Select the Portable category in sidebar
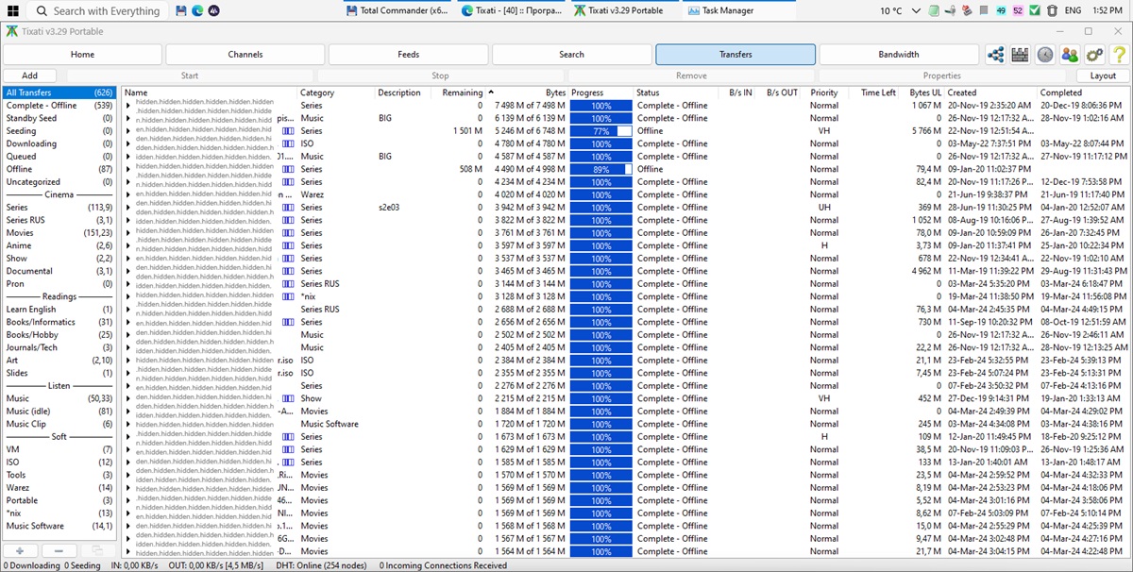This screenshot has width=1133, height=572. [59, 500]
